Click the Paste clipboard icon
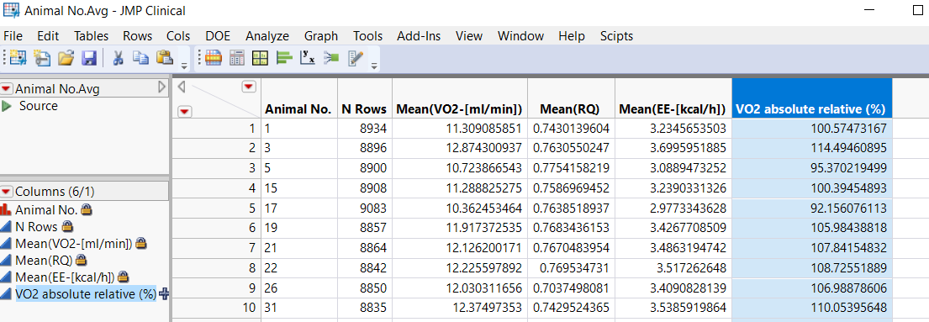 164,57
